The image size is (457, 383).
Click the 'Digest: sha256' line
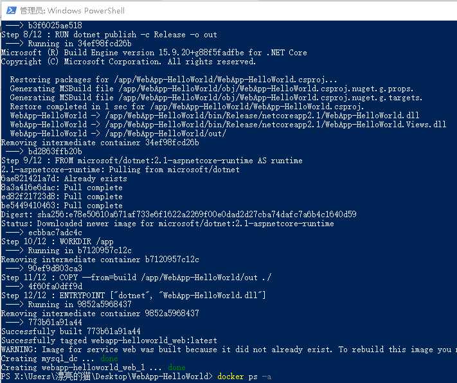(179, 215)
